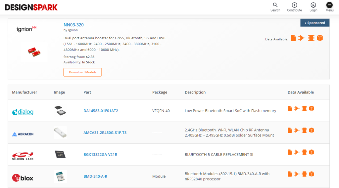The image size is (339, 188).
Task: Click 3D model icon in BMD-340-A-R row
Action: pos(312,174)
